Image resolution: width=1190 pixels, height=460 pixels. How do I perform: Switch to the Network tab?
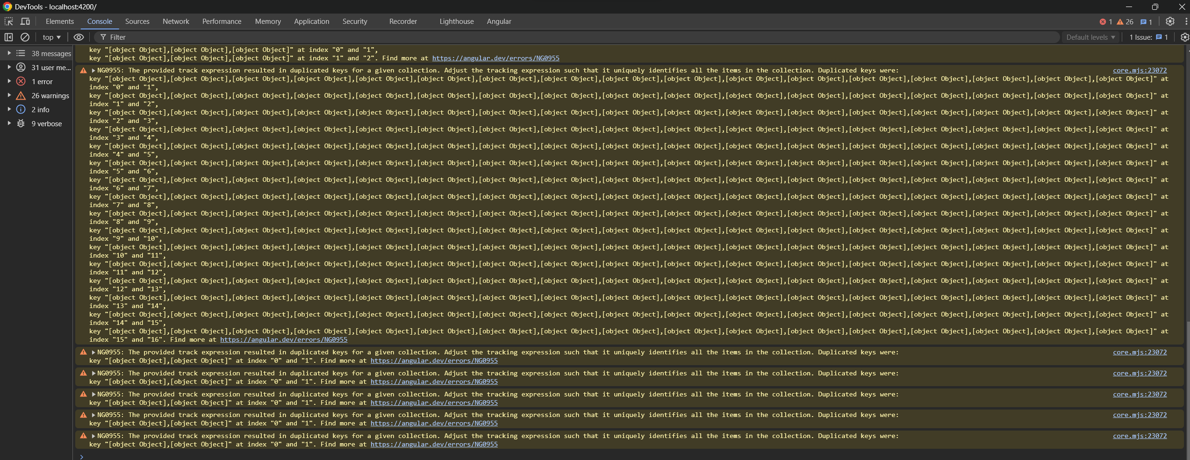pyautogui.click(x=176, y=22)
